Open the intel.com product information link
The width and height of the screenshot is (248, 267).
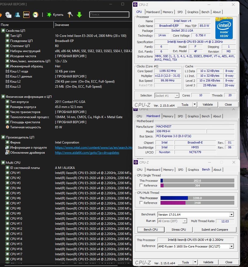click(x=94, y=148)
